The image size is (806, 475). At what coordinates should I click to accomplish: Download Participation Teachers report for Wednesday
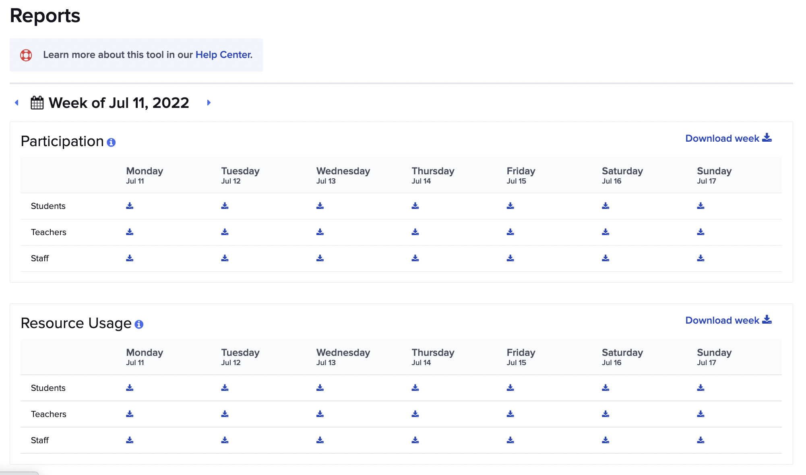(x=320, y=232)
